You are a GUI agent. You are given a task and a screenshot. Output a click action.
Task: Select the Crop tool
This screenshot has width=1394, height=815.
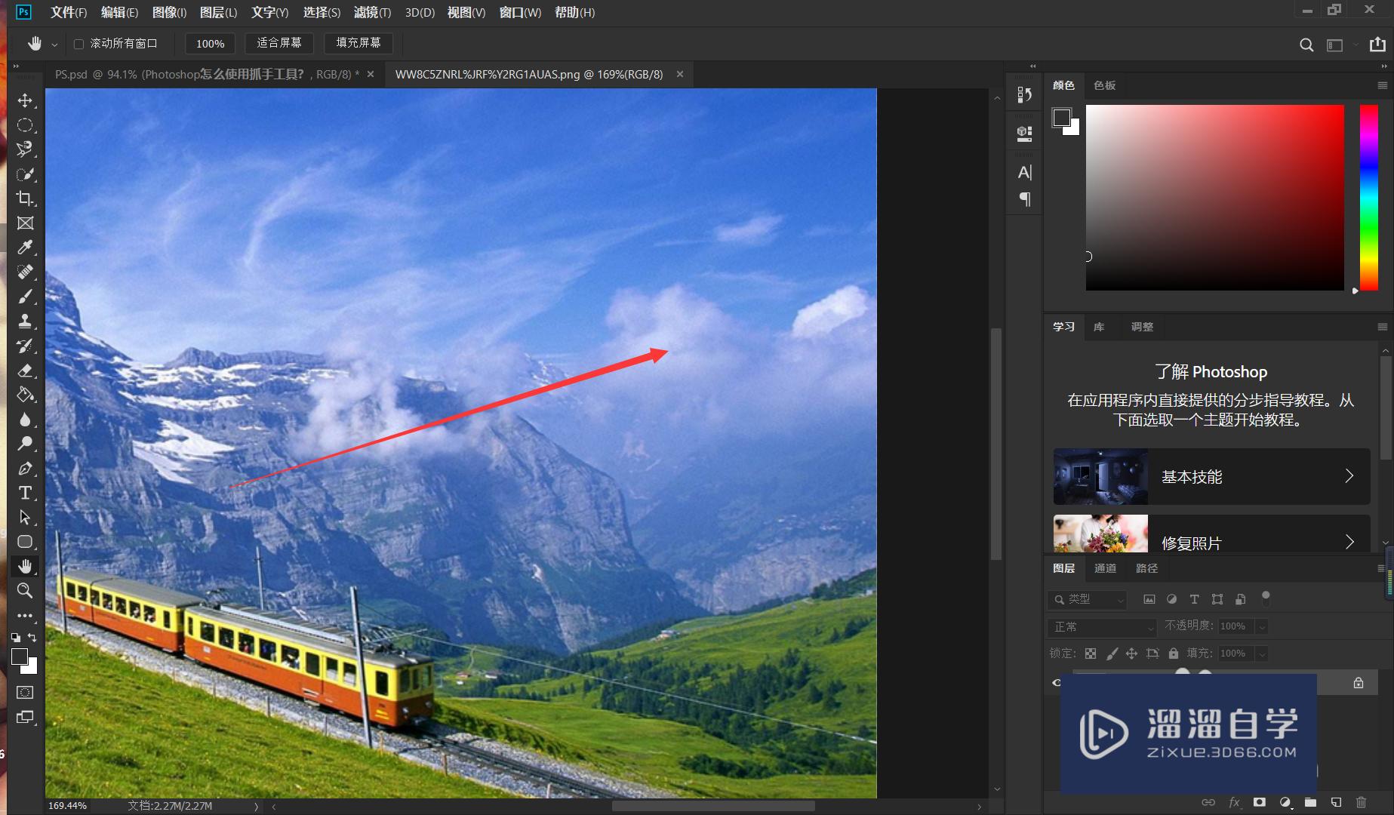[25, 198]
